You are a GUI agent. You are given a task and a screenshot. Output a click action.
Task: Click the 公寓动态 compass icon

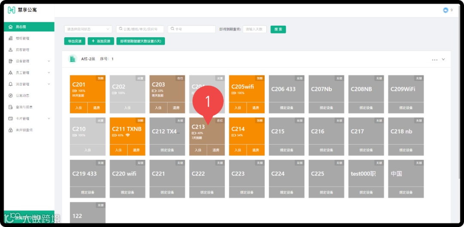(11, 96)
